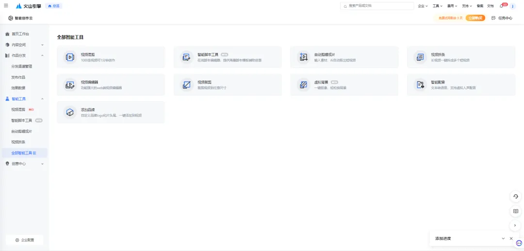This screenshot has height=251, width=524.
Task: Open the 视频编辑器 card title
Action: [90, 82]
